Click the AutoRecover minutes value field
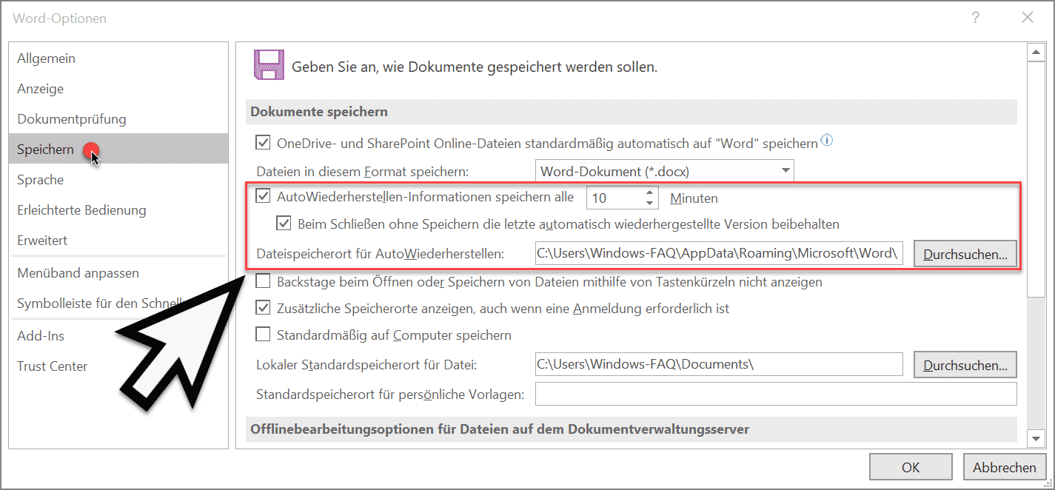 coord(614,198)
